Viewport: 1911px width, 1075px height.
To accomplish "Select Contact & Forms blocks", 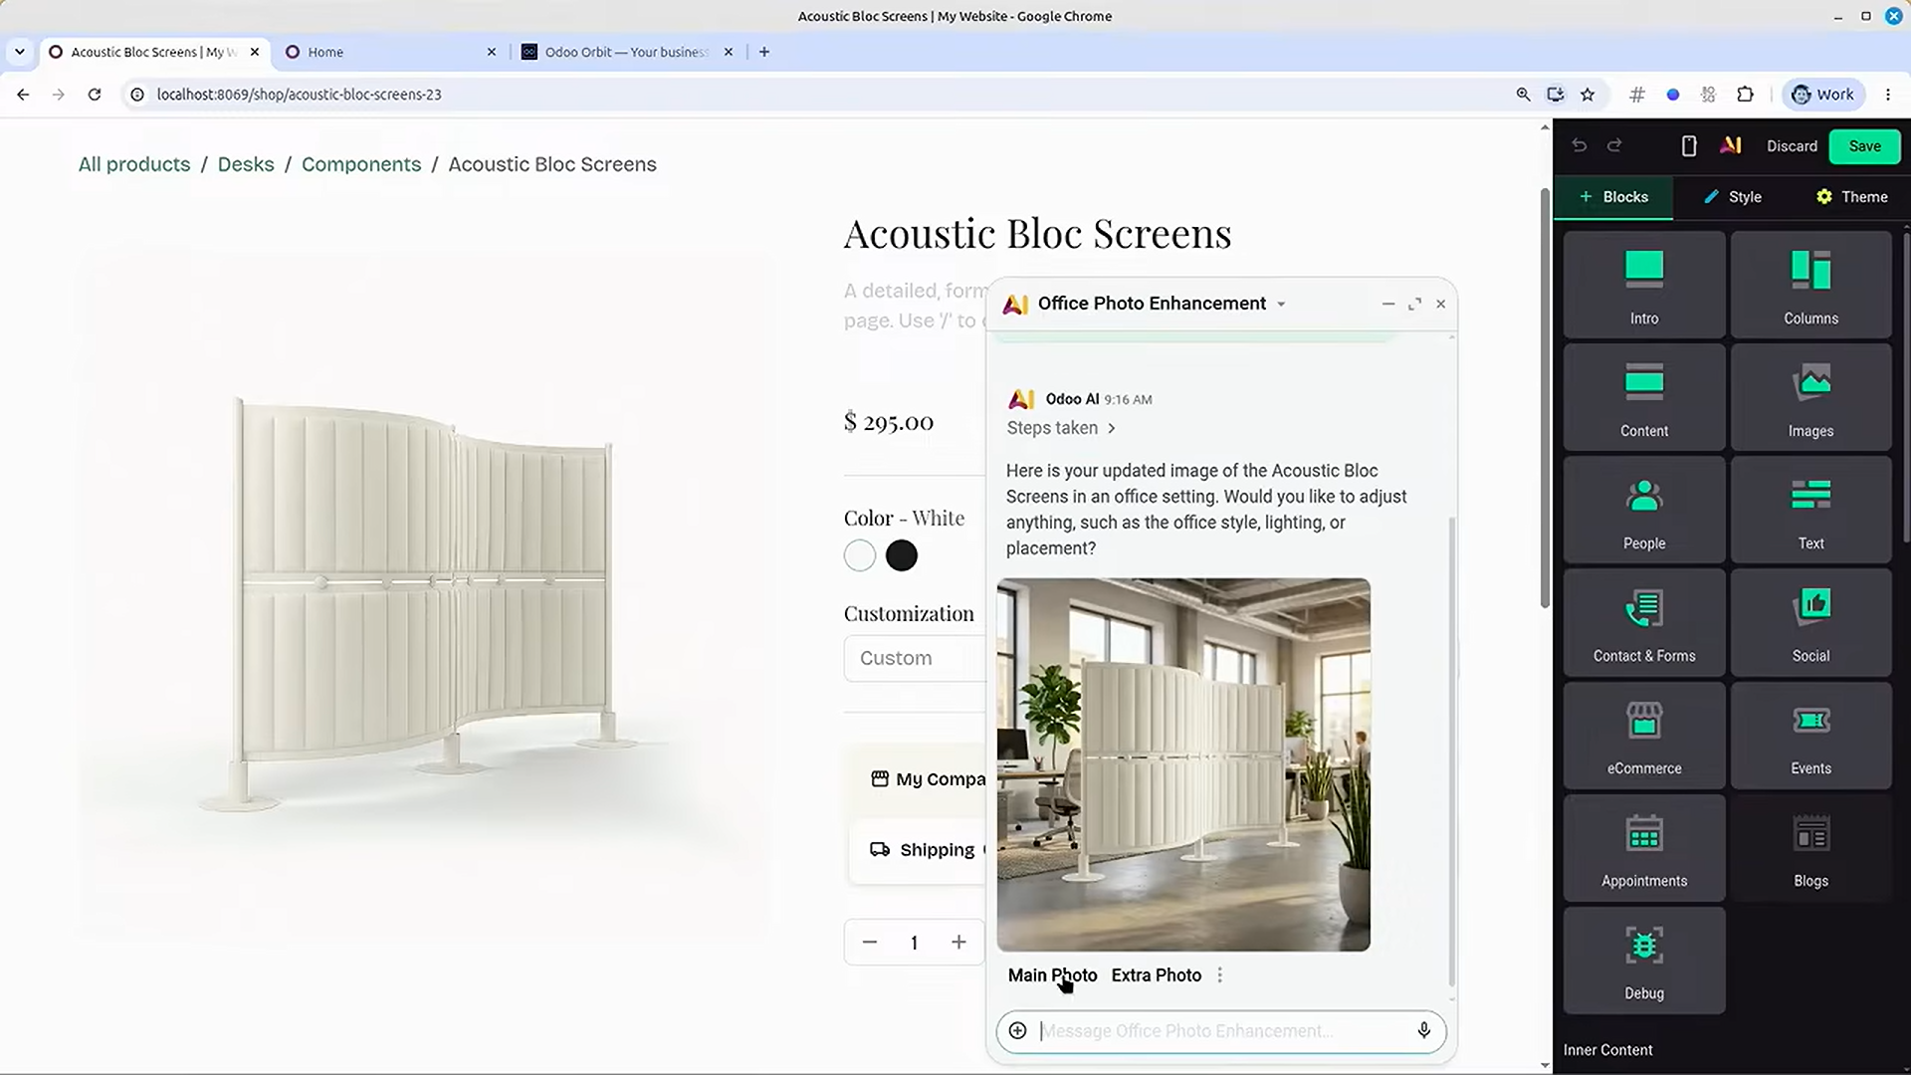I will pyautogui.click(x=1644, y=622).
